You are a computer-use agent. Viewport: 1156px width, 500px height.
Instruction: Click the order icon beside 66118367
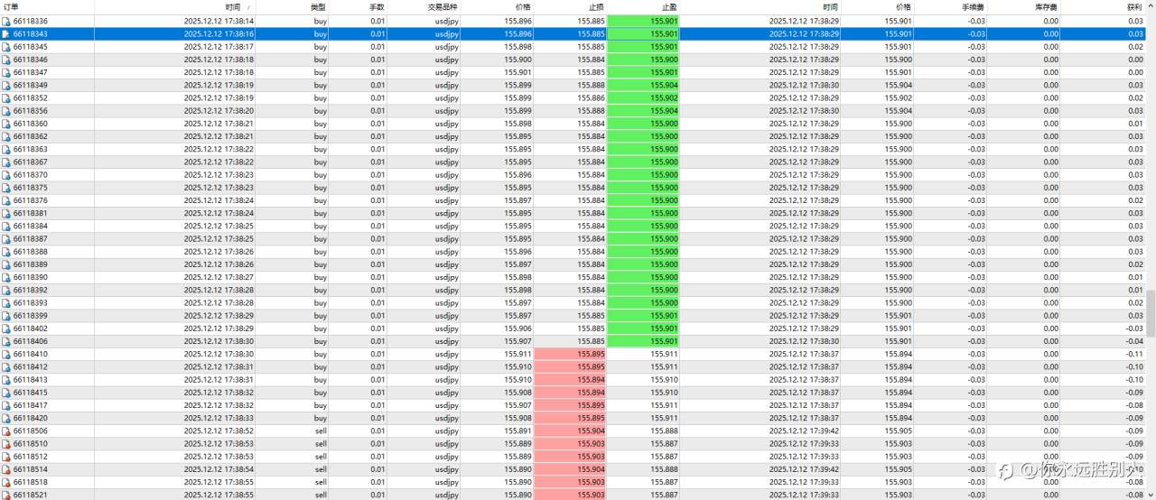pos(6,162)
